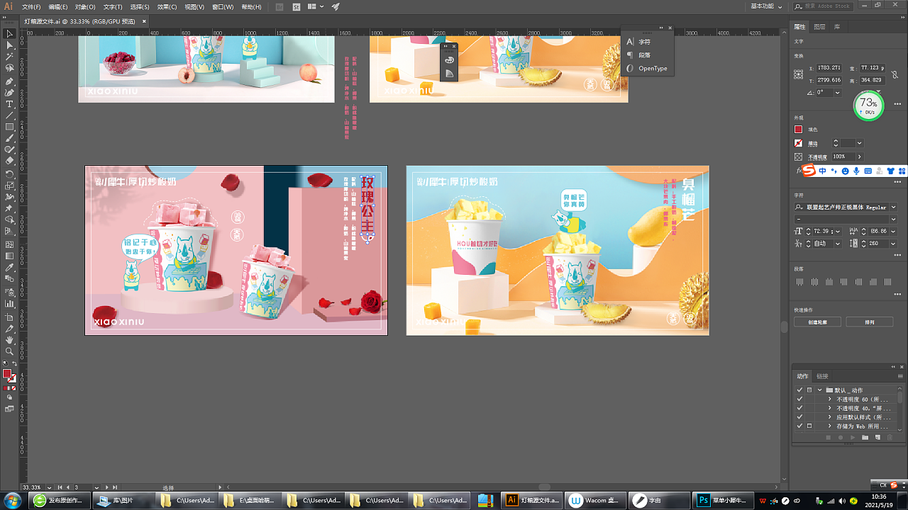This screenshot has height=510, width=908.
Task: Select the Gradient tool
Action: 10,256
